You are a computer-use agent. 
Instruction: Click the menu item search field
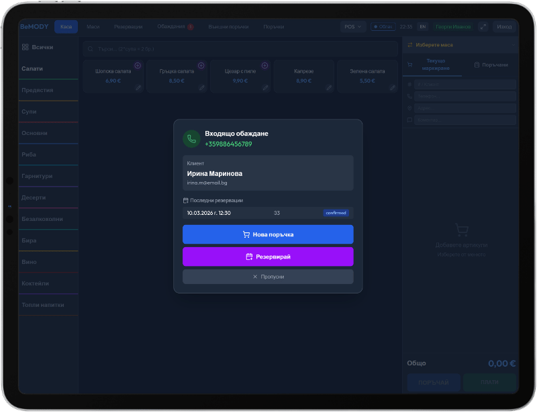coord(240,49)
